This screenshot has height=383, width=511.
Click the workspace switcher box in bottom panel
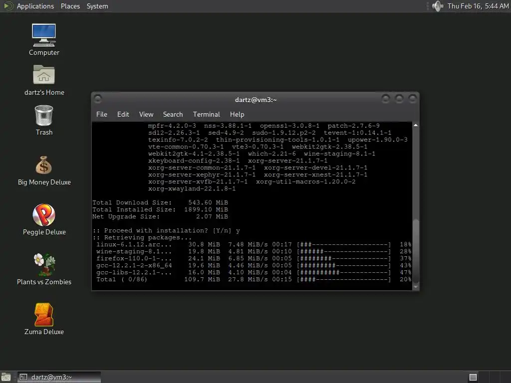(473, 377)
